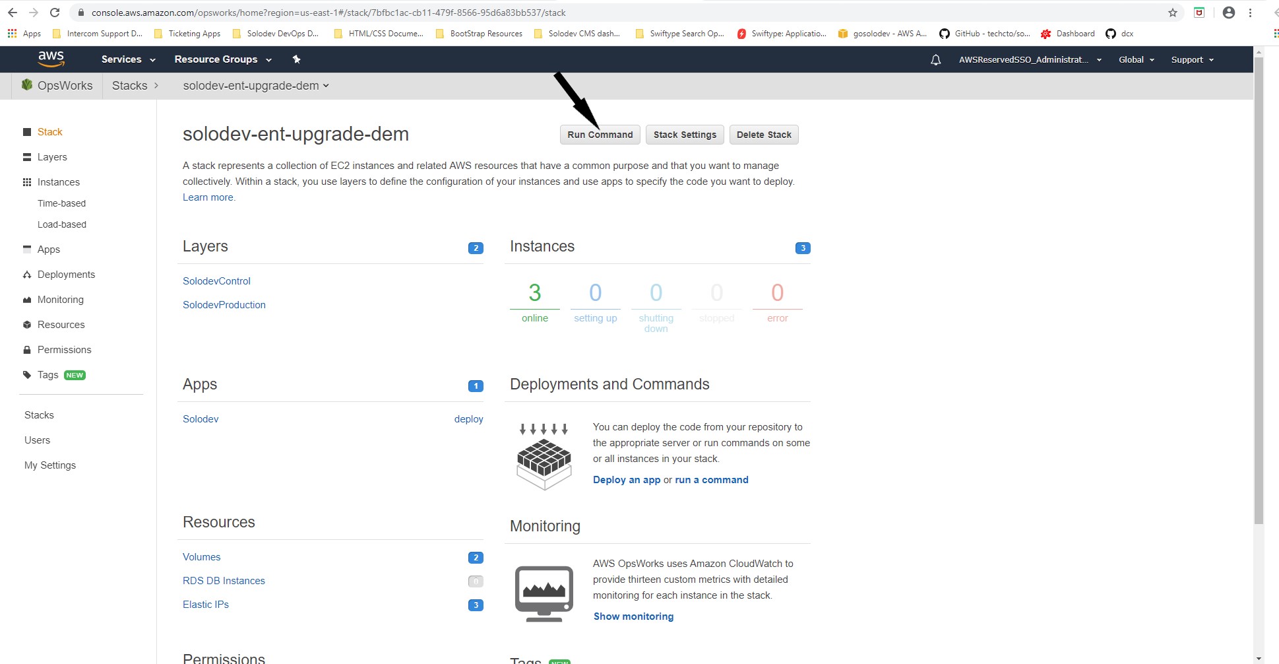Open the AWSReservedSSO account dropdown

pos(1030,59)
